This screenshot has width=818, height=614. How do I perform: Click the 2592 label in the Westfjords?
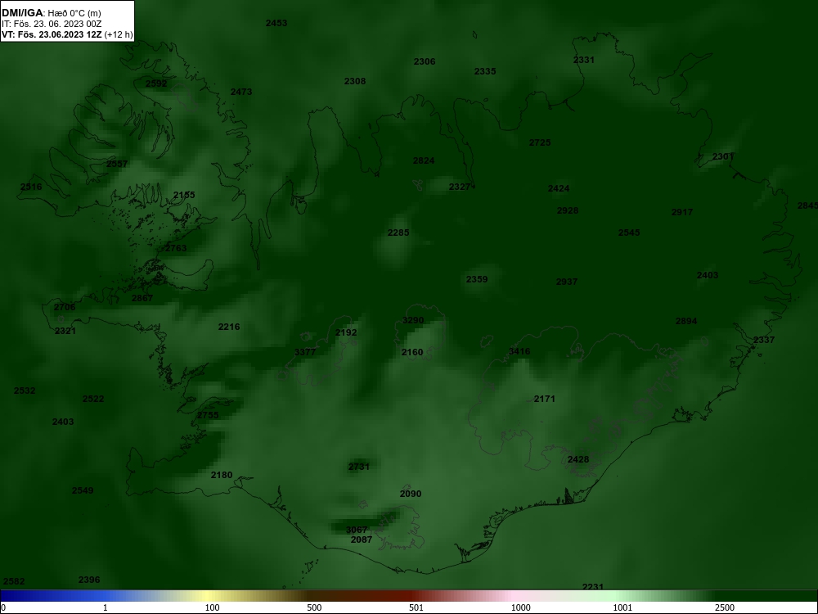click(x=156, y=84)
